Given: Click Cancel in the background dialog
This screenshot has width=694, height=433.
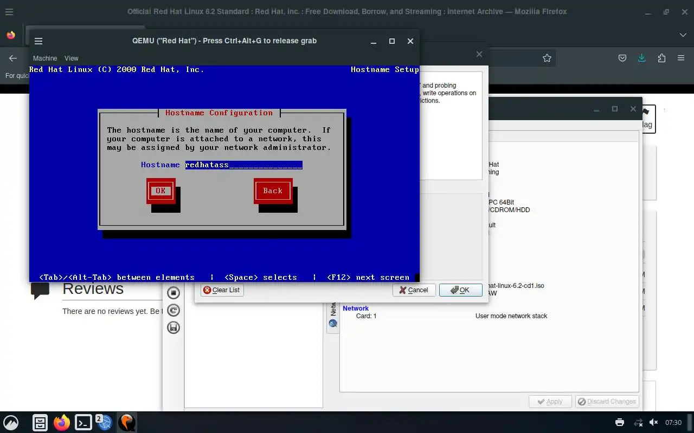Looking at the screenshot, I should coord(414,290).
